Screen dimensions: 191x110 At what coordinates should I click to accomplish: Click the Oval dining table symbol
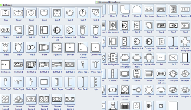point(137,58)
